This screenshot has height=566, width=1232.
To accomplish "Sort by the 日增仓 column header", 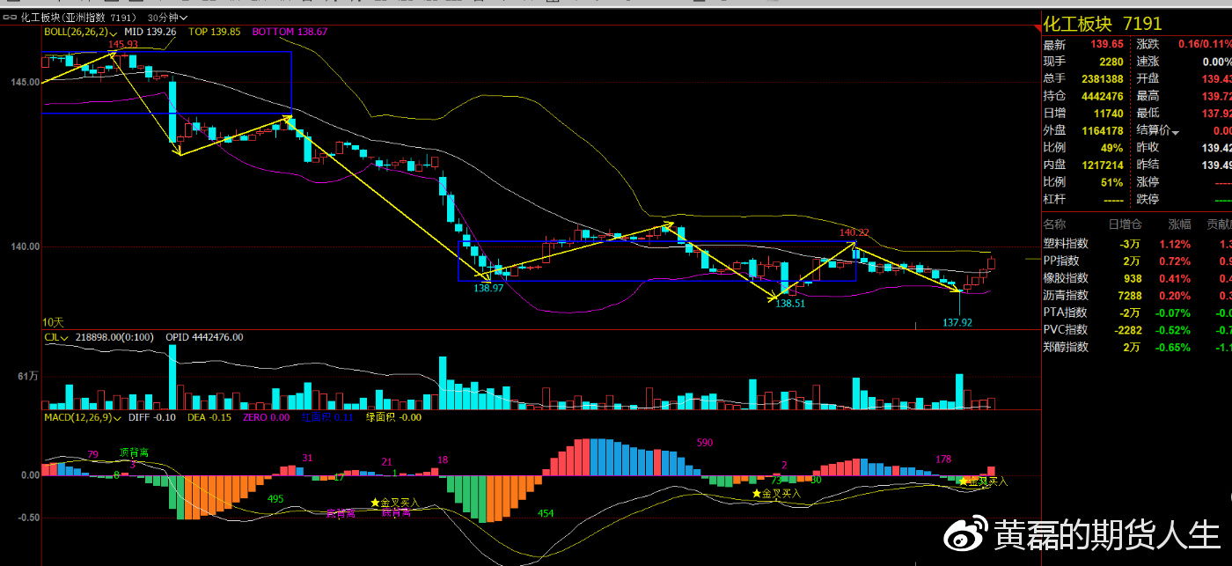I will coord(1125,224).
